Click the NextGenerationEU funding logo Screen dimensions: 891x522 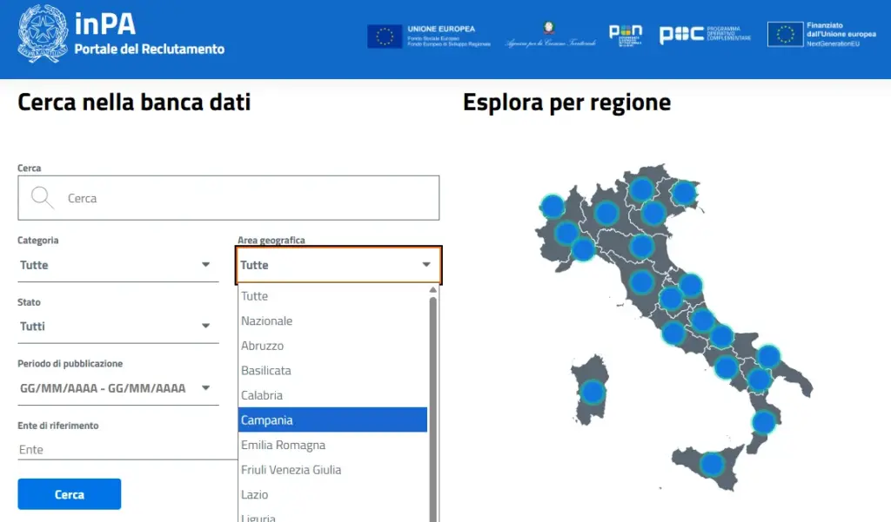(x=821, y=35)
